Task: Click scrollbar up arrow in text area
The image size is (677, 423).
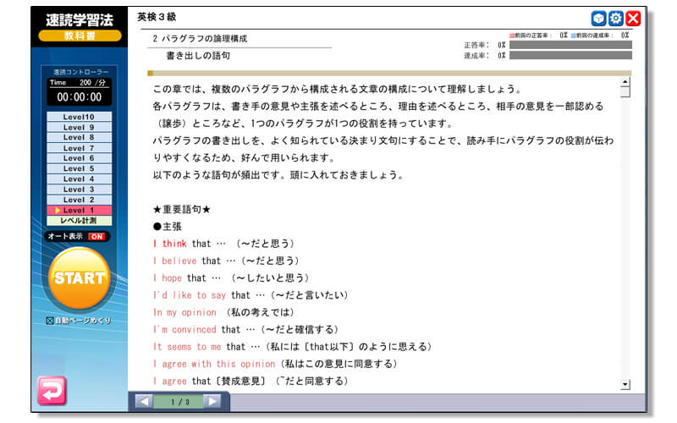Action: tap(625, 82)
